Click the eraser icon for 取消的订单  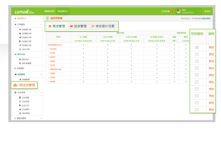coord(20,45)
